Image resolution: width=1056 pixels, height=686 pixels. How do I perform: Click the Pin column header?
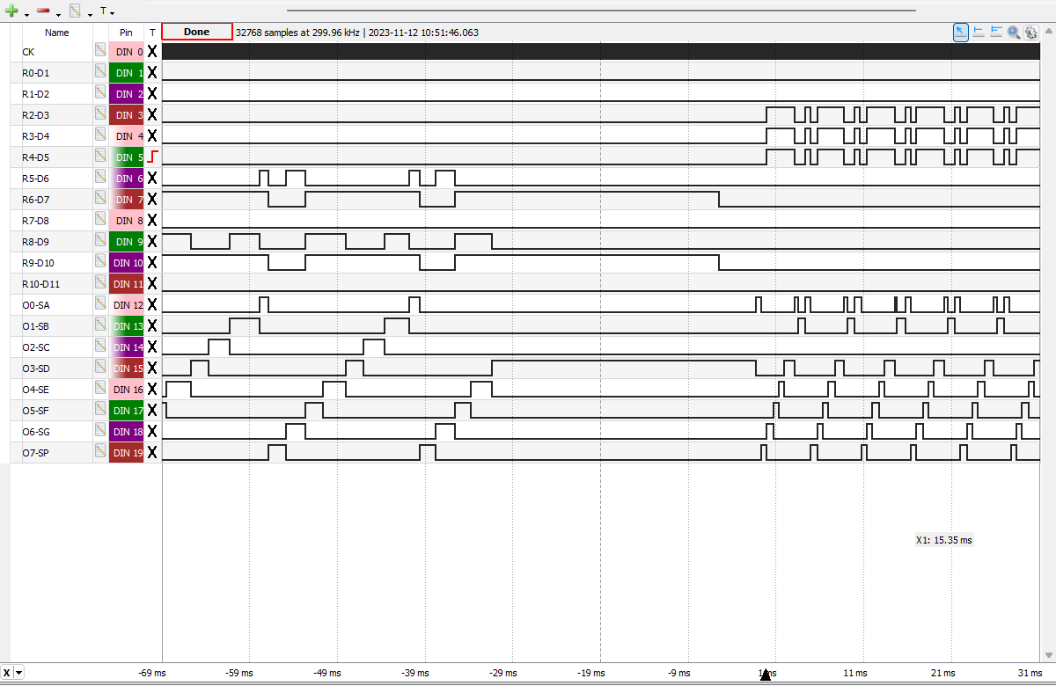click(x=126, y=33)
